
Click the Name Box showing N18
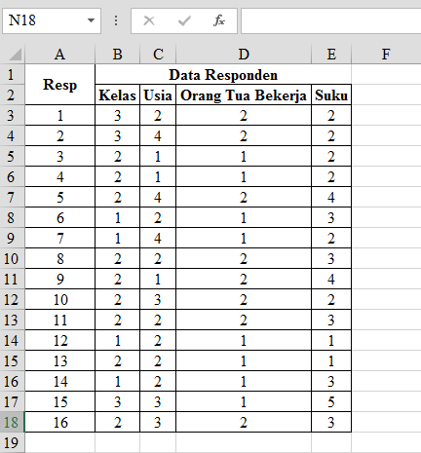pyautogui.click(x=52, y=20)
